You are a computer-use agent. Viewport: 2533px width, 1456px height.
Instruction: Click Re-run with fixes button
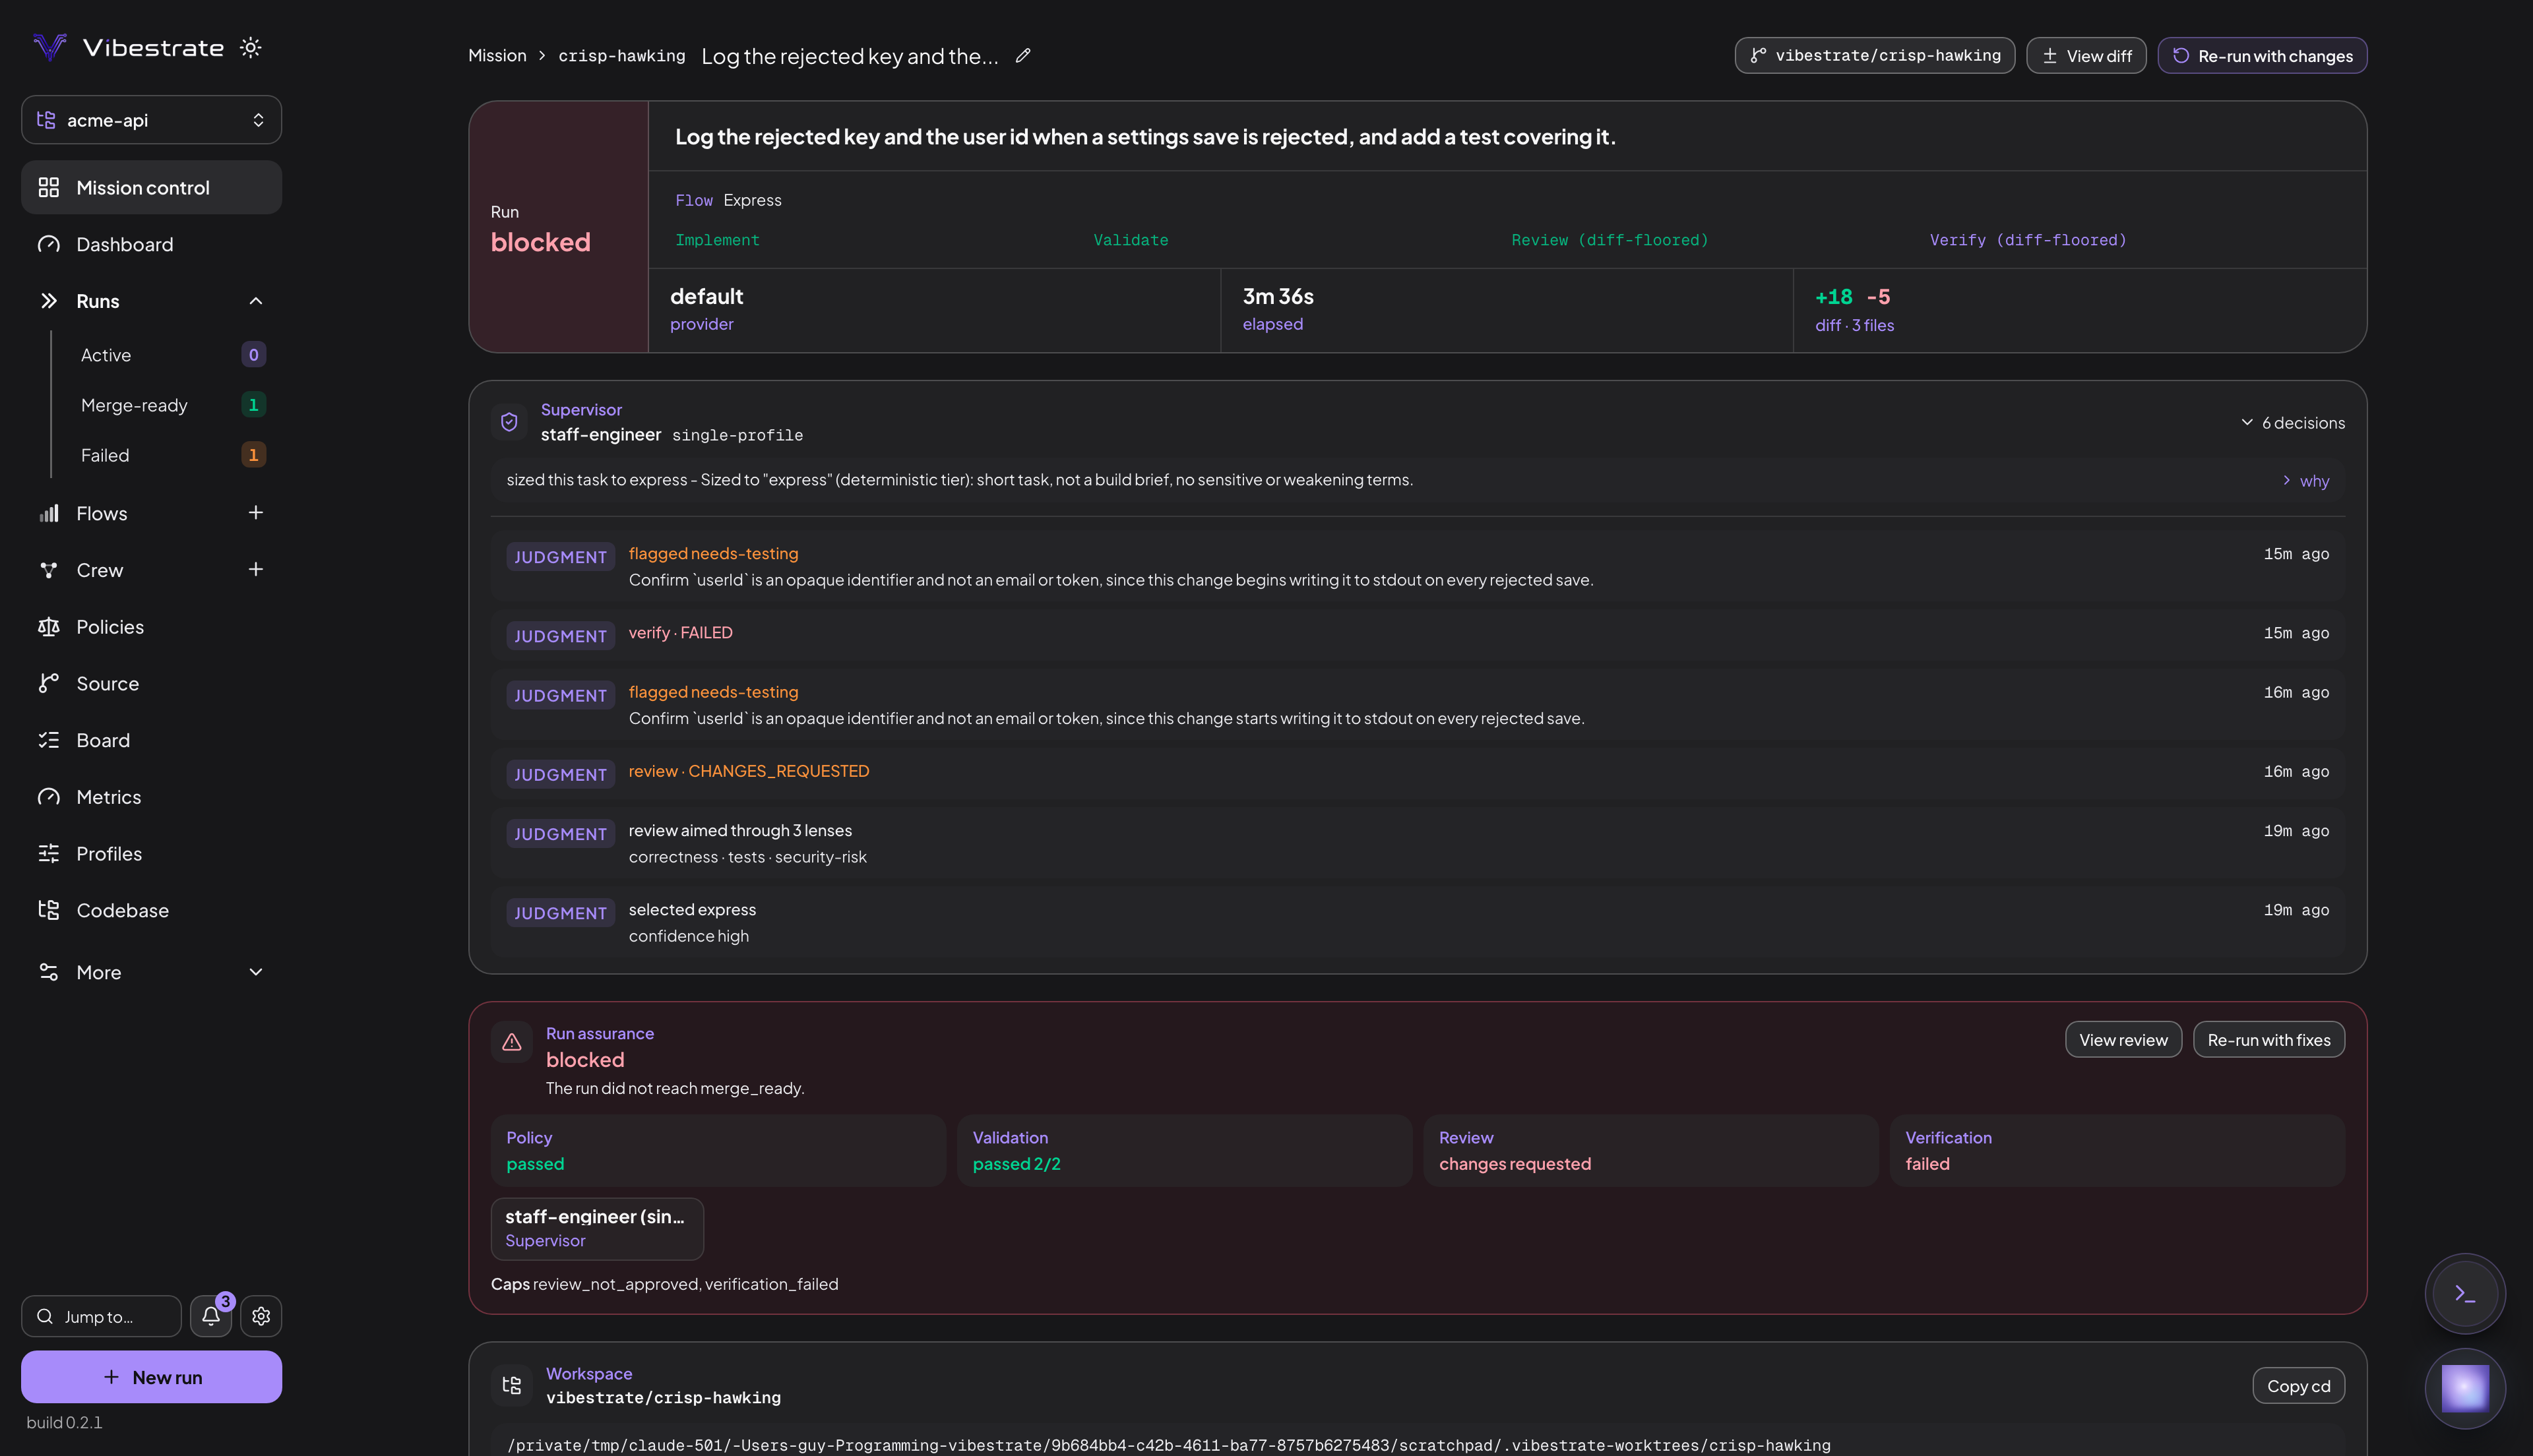click(x=2268, y=1040)
